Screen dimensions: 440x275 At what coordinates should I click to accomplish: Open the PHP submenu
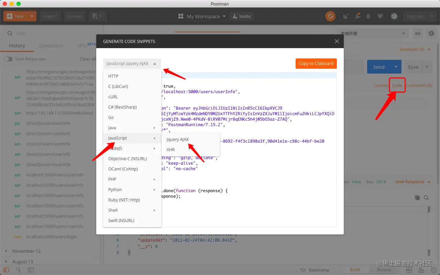[132, 179]
